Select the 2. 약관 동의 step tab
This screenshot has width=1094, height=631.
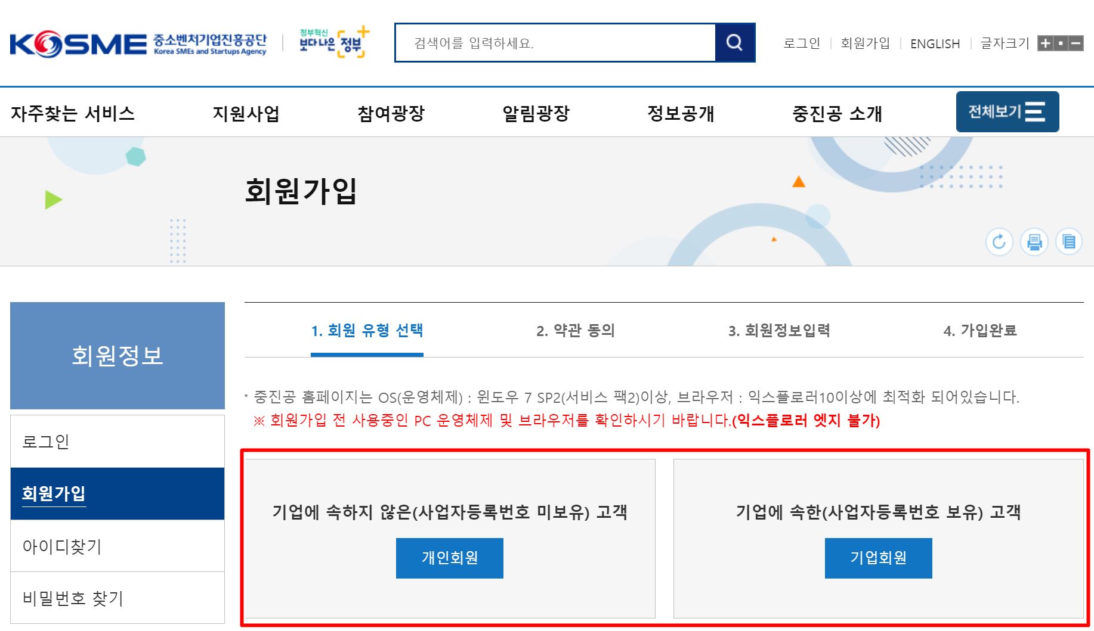tap(577, 332)
